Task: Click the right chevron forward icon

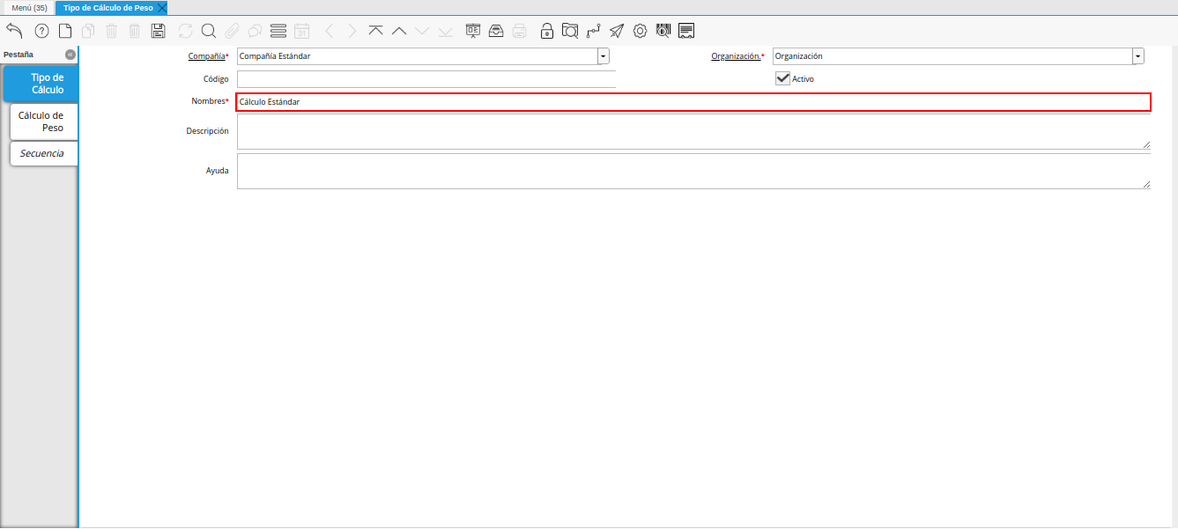Action: (352, 31)
